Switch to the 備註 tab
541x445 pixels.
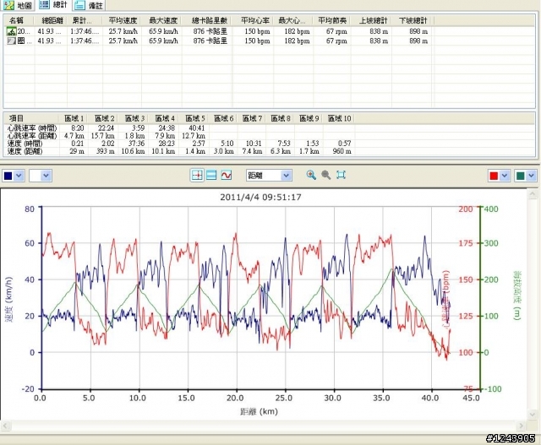[90, 5]
